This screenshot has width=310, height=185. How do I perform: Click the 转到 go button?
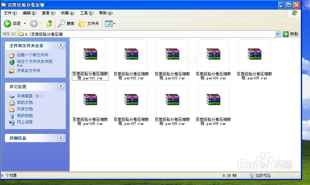(290, 34)
